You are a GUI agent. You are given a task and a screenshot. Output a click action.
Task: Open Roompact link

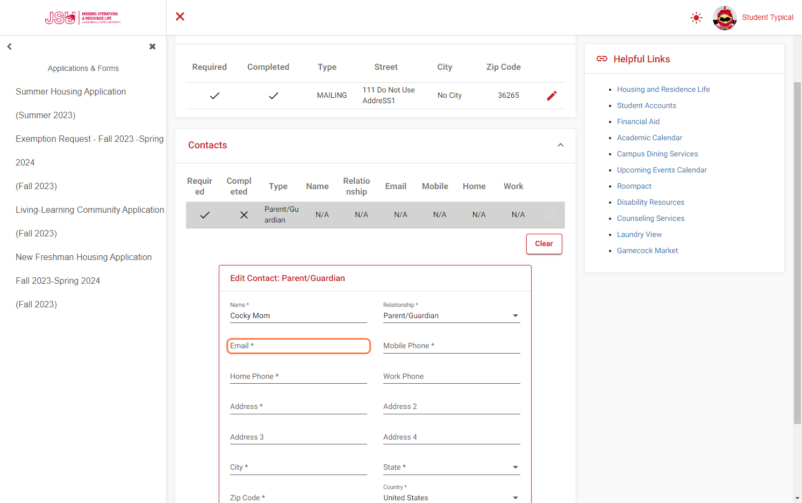(634, 186)
